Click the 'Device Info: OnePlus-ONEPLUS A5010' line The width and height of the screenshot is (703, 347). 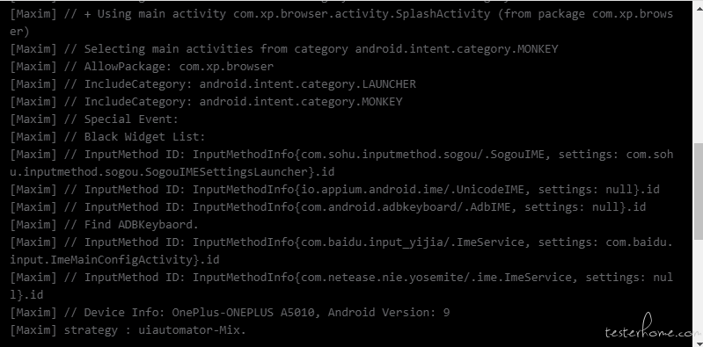pos(230,313)
